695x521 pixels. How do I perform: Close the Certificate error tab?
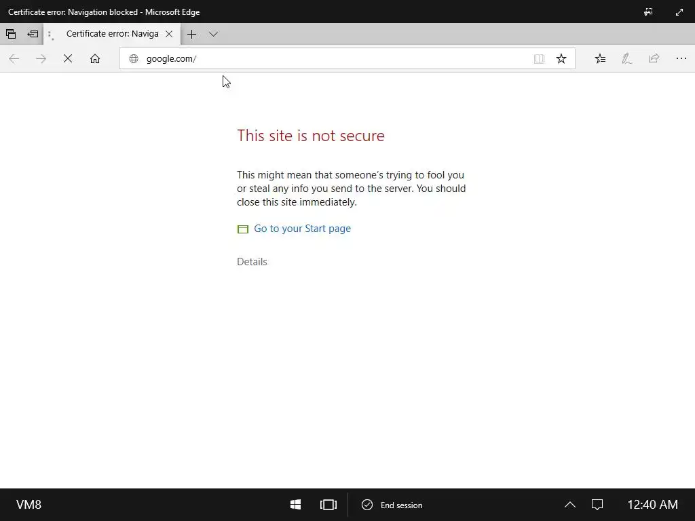click(x=169, y=34)
